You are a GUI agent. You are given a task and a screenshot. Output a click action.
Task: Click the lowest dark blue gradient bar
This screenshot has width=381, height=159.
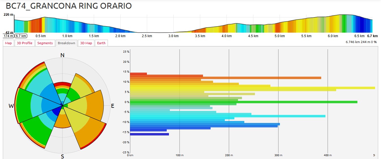pos(149,134)
